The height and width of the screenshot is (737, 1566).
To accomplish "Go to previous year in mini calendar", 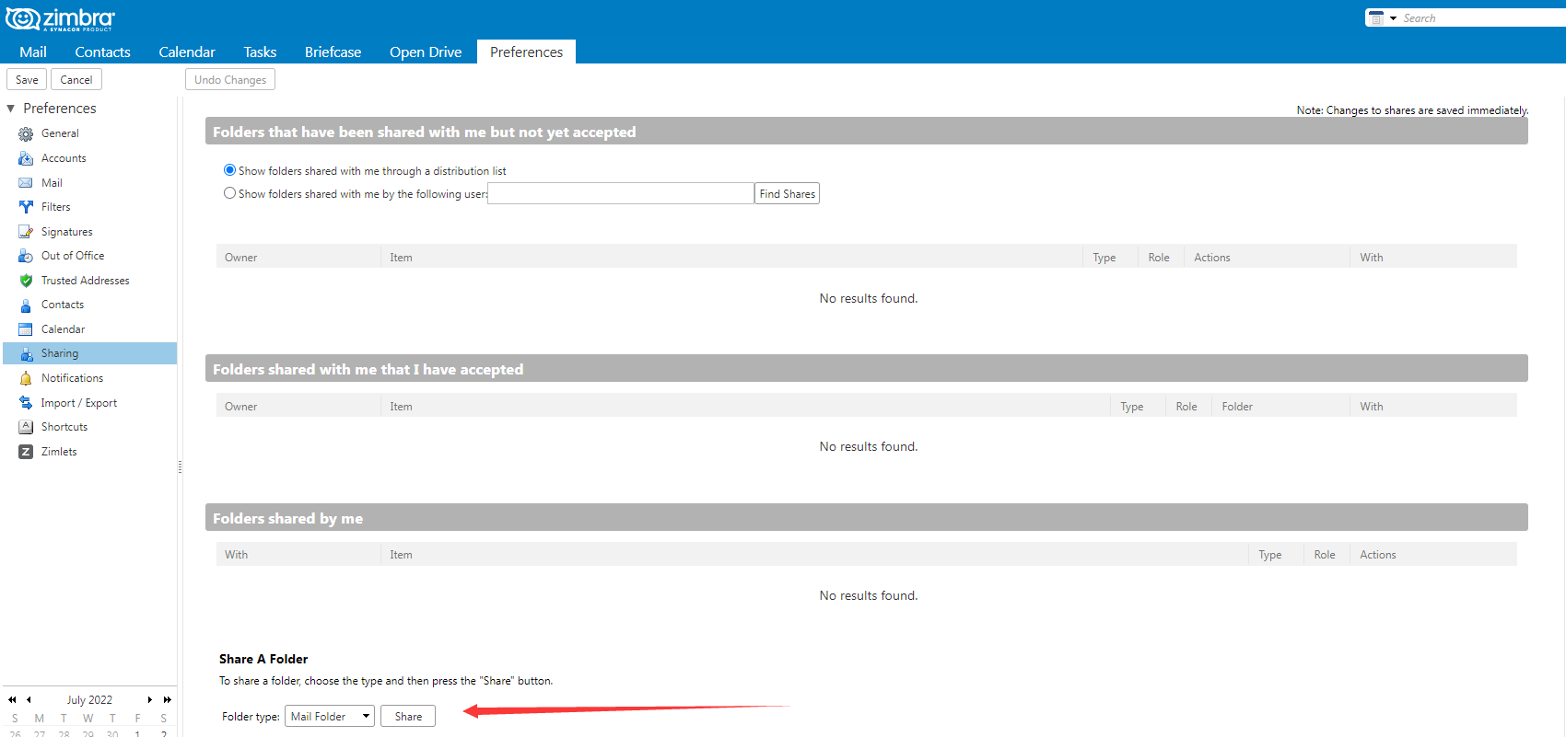I will [12, 699].
